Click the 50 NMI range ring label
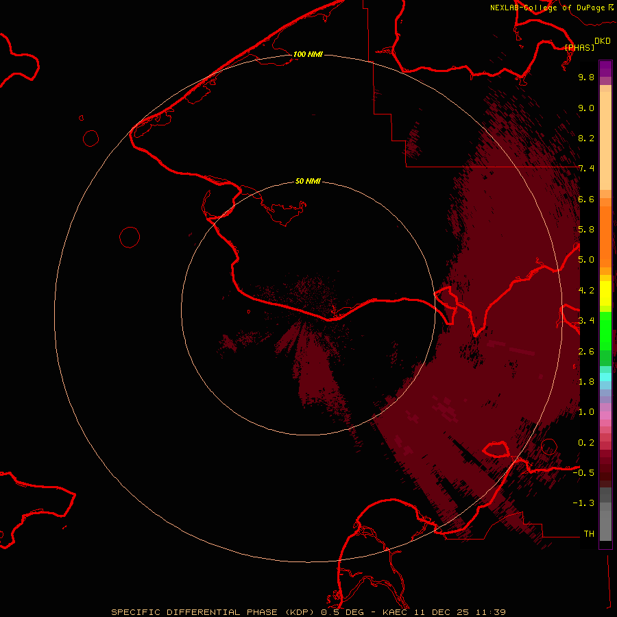This screenshot has height=617, width=617. pyautogui.click(x=308, y=181)
